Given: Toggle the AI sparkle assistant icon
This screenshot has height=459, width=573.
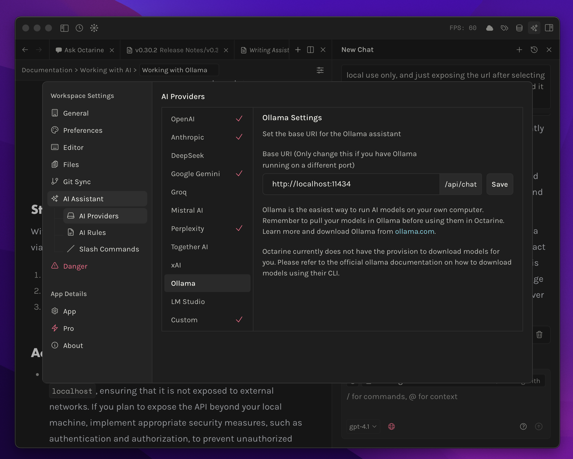Looking at the screenshot, I should click(x=534, y=28).
